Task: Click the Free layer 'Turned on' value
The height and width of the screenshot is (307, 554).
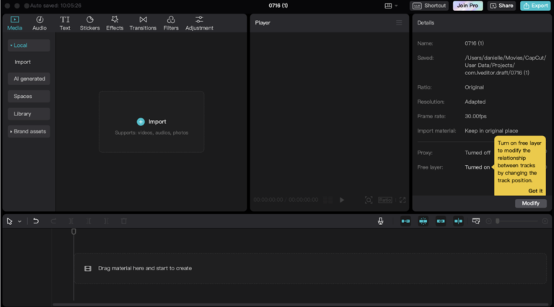Action: 477,167
